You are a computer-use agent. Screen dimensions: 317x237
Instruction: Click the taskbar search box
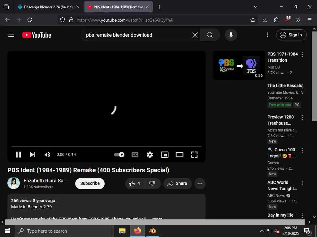tap(64, 231)
